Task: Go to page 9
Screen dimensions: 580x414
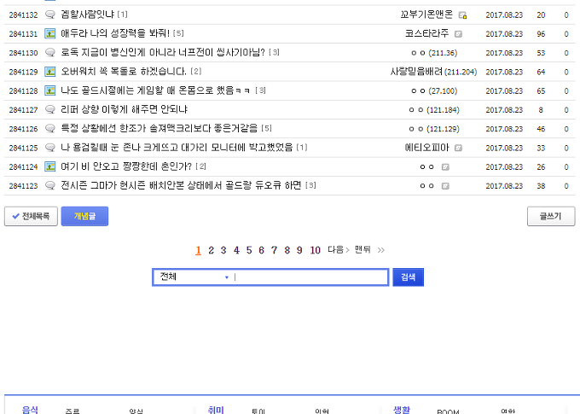Action: tap(299, 250)
